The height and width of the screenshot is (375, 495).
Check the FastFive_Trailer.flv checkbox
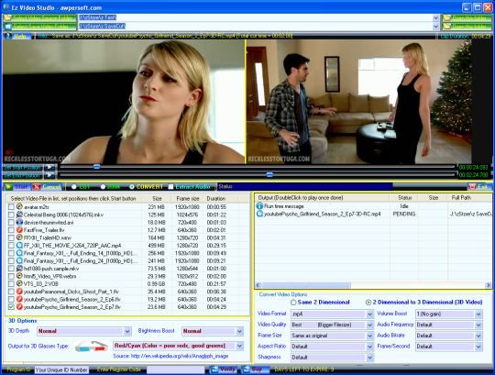pyautogui.click(x=11, y=230)
